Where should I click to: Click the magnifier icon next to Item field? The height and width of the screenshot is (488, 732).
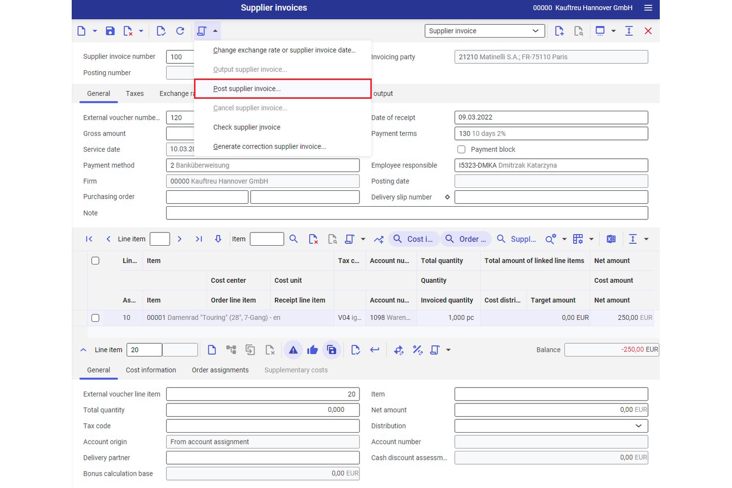(x=294, y=239)
